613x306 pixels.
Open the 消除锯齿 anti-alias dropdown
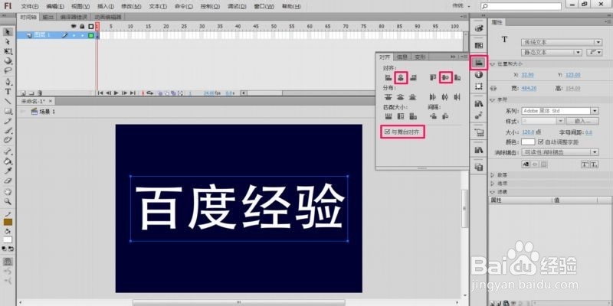tap(560, 152)
